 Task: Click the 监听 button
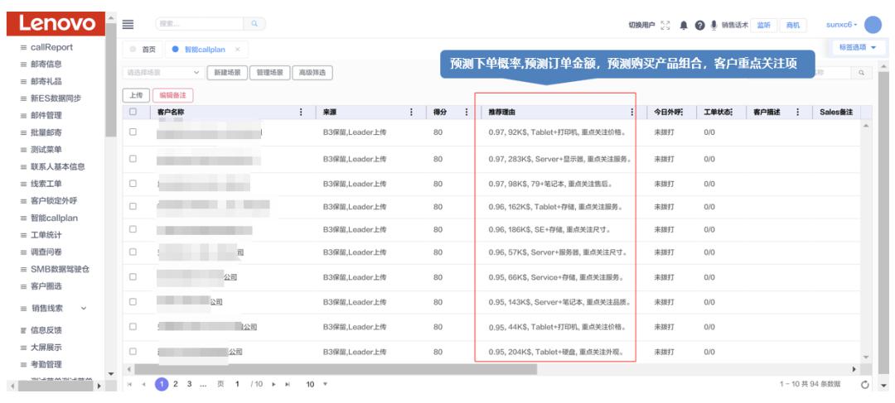[763, 25]
